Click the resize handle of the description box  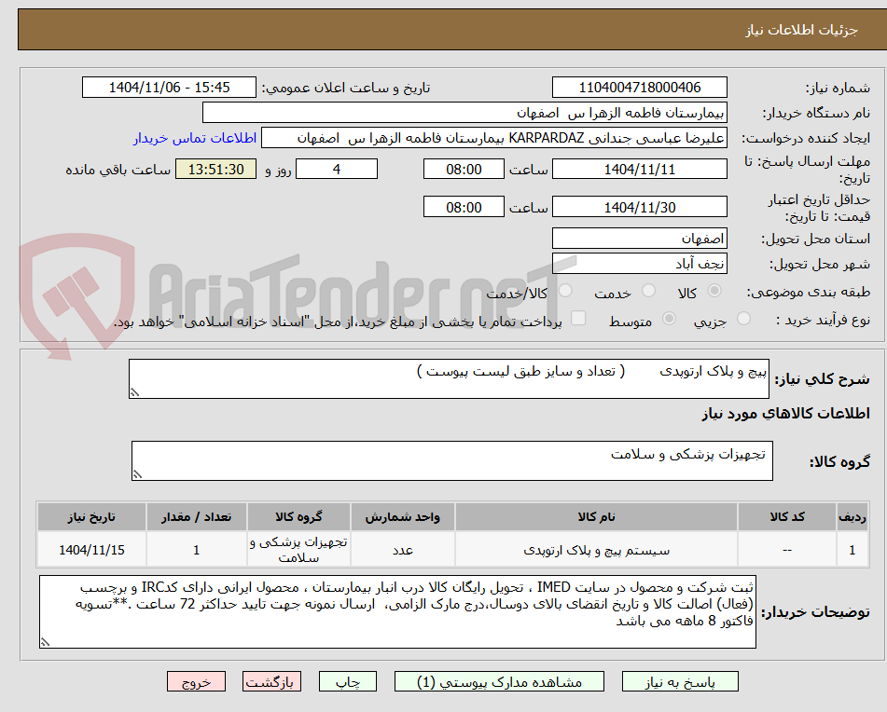tap(134, 392)
